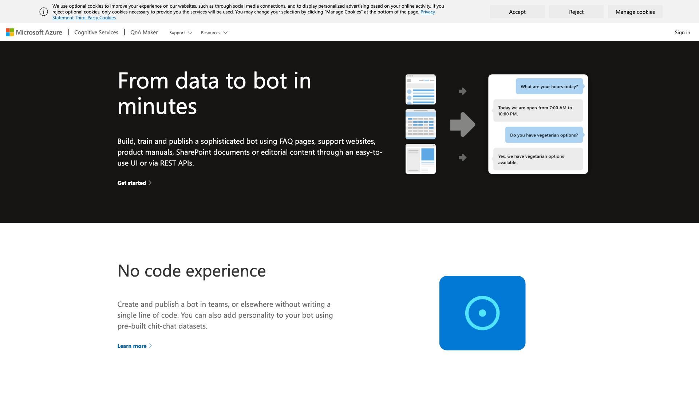Click the large gray arrow graphic

tap(462, 124)
